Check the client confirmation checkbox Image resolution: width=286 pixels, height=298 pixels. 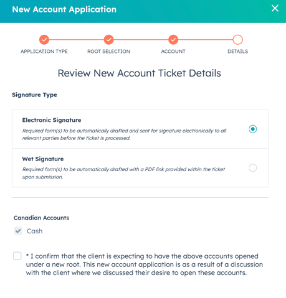(x=17, y=256)
